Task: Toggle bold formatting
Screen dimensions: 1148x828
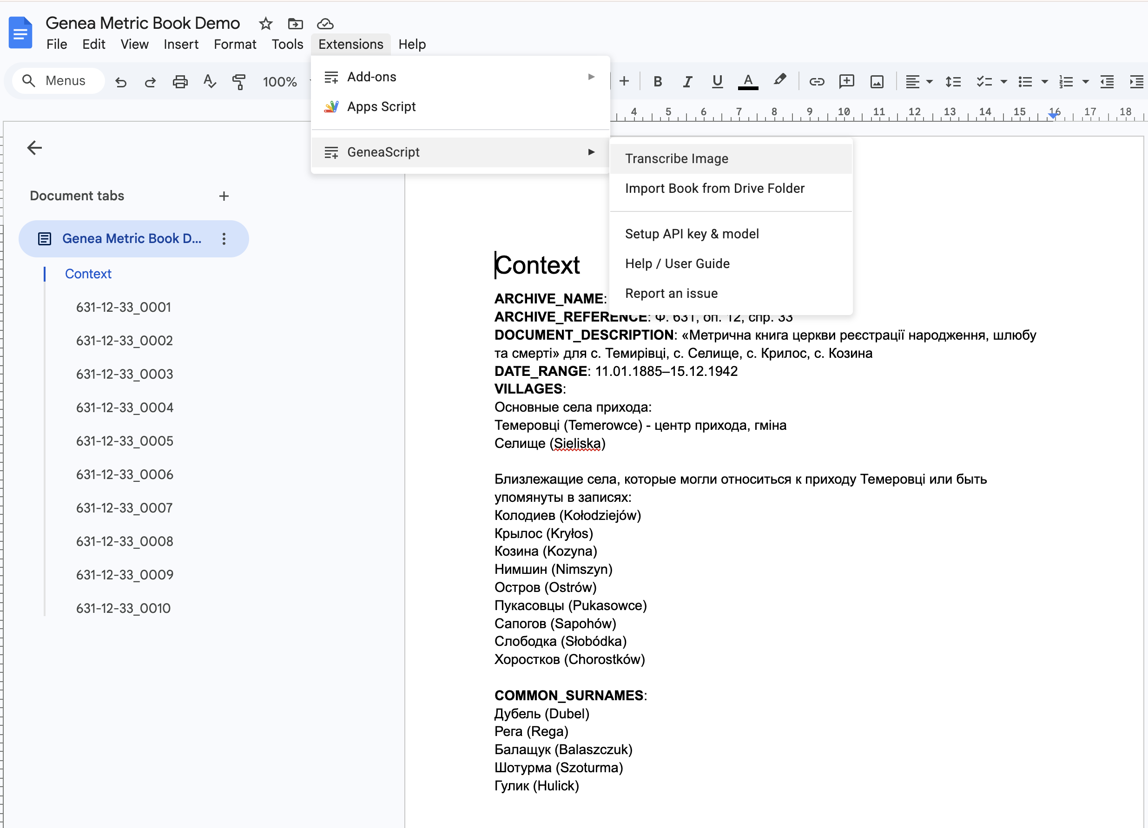Action: [658, 81]
